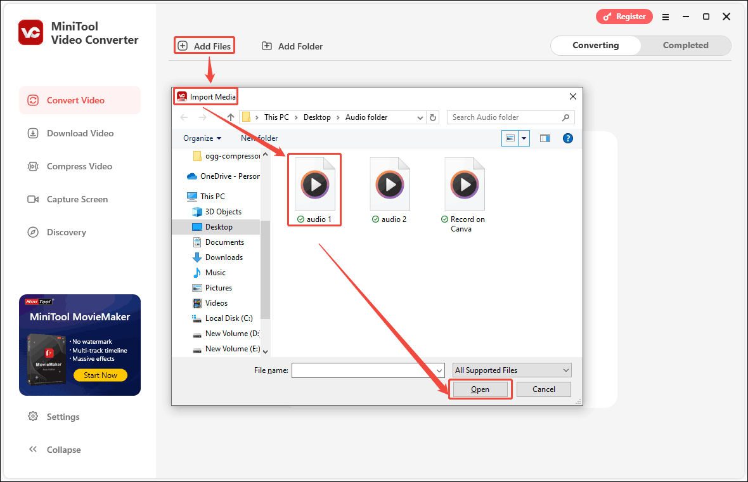Toggle the preview pane icon
Viewport: 748px width, 482px height.
tap(545, 138)
